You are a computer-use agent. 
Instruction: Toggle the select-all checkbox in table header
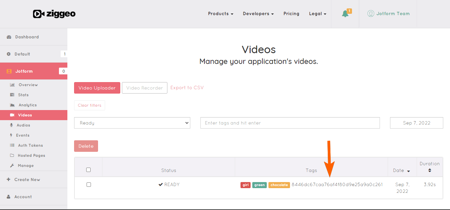pos(89,170)
